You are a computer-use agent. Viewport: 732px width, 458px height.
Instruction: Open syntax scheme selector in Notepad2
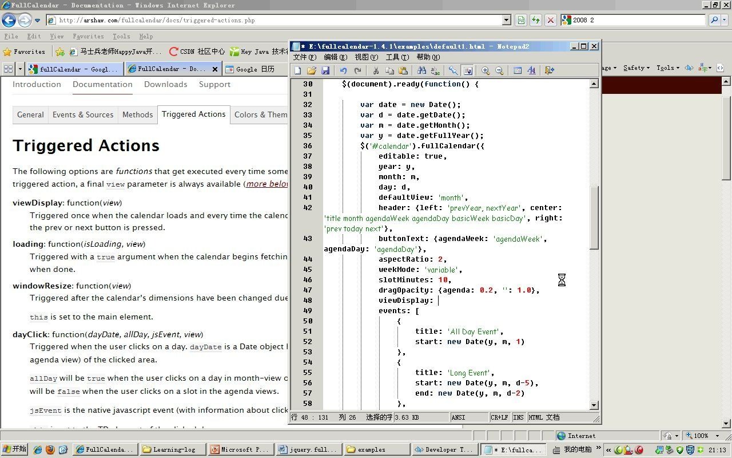[518, 70]
